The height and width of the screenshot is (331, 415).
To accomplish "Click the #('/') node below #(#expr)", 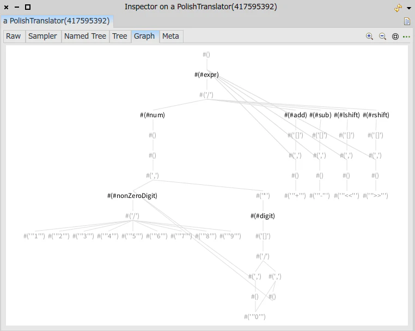I will pyautogui.click(x=206, y=95).
